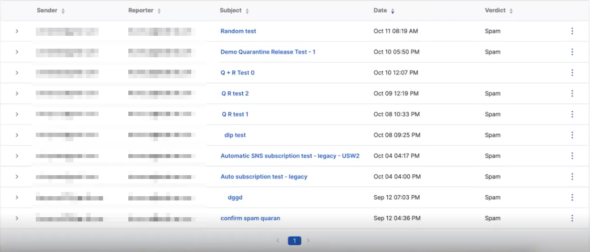Sort by Subject column using sort arrows

click(x=247, y=11)
